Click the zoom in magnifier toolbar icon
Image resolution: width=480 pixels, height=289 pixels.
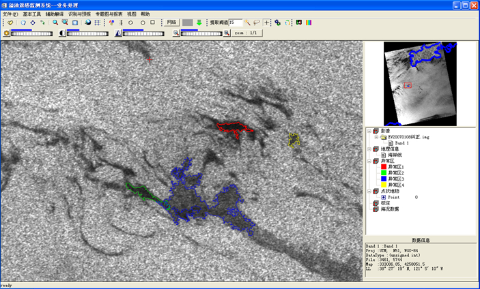(x=54, y=22)
